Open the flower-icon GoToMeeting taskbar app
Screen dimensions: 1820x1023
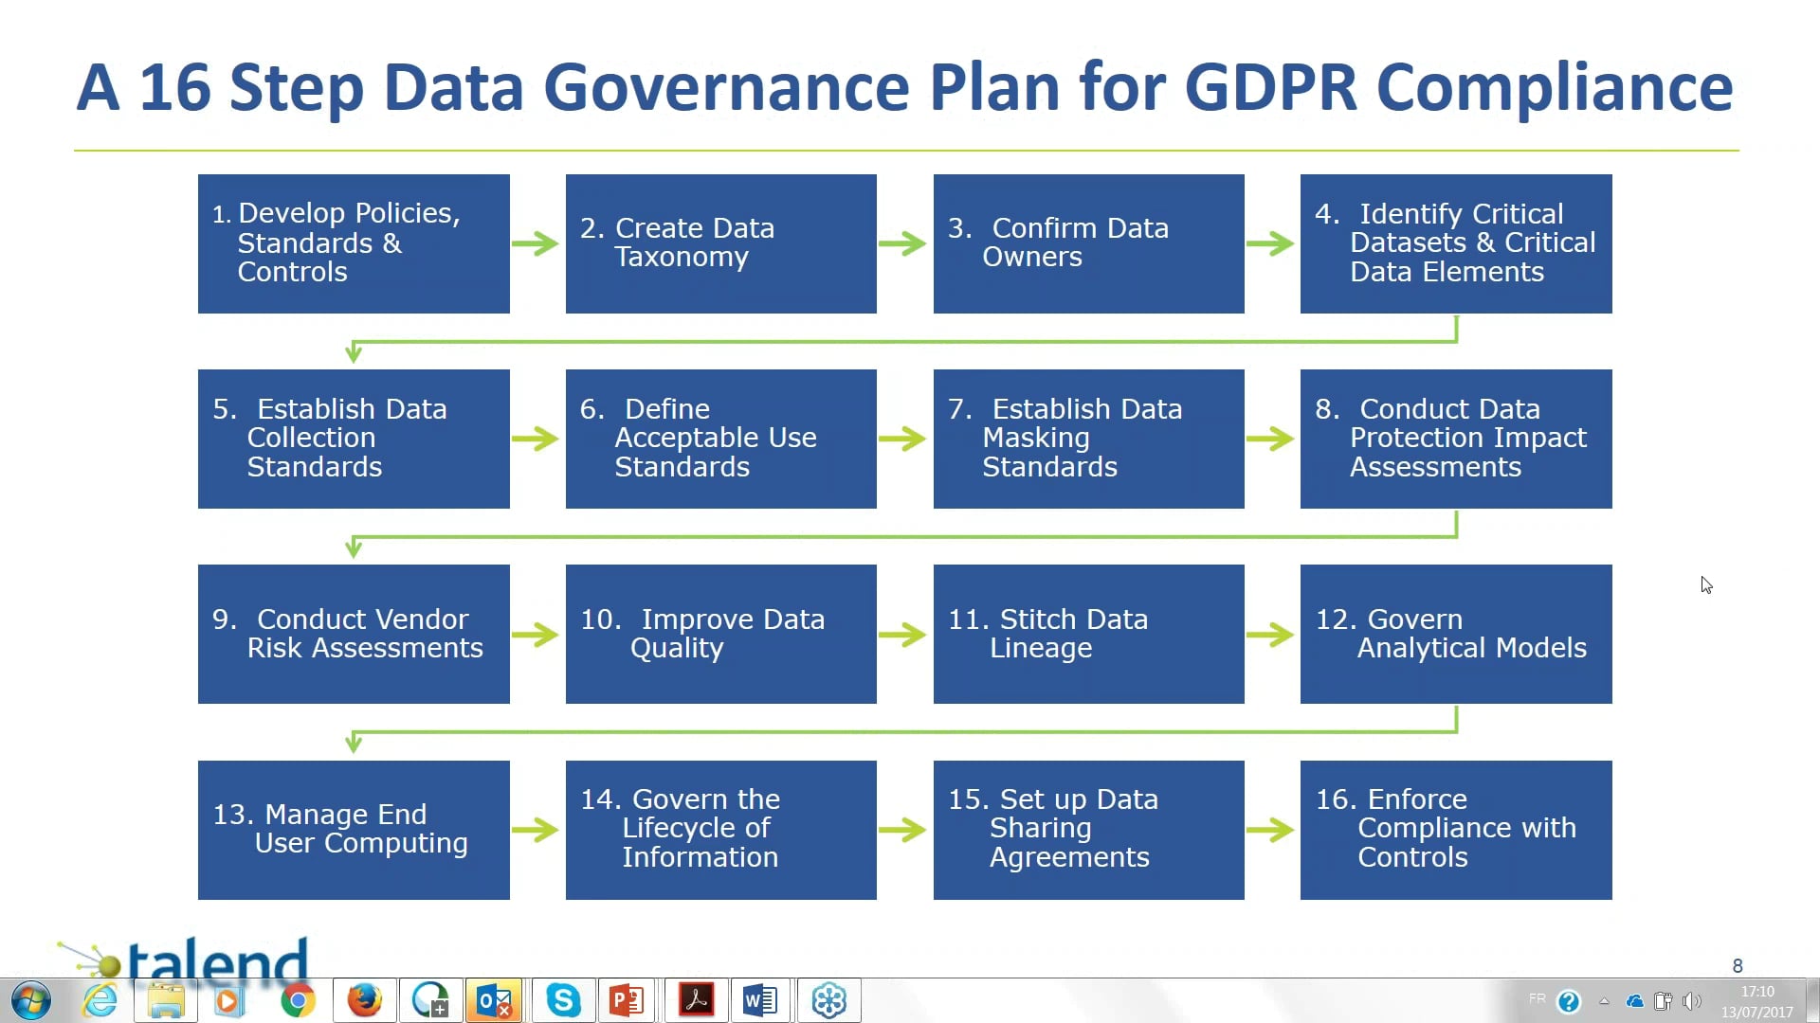pyautogui.click(x=829, y=1000)
